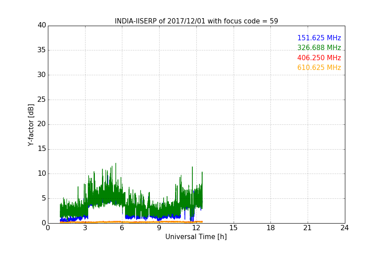Click the y-axis tick label '15'
This screenshot has width=383, height=255.
[x=42, y=149]
